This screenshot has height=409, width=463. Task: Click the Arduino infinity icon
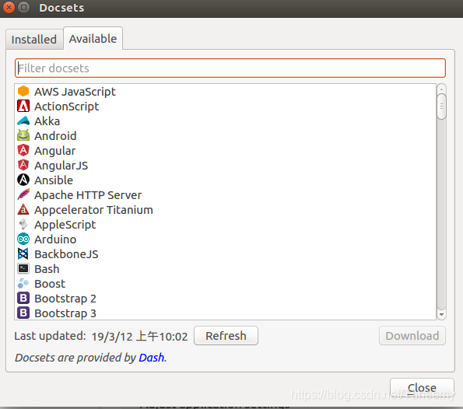[x=23, y=239]
